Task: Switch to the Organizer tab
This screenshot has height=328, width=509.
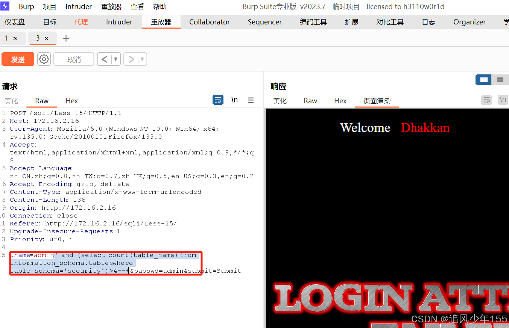Action: click(x=469, y=22)
